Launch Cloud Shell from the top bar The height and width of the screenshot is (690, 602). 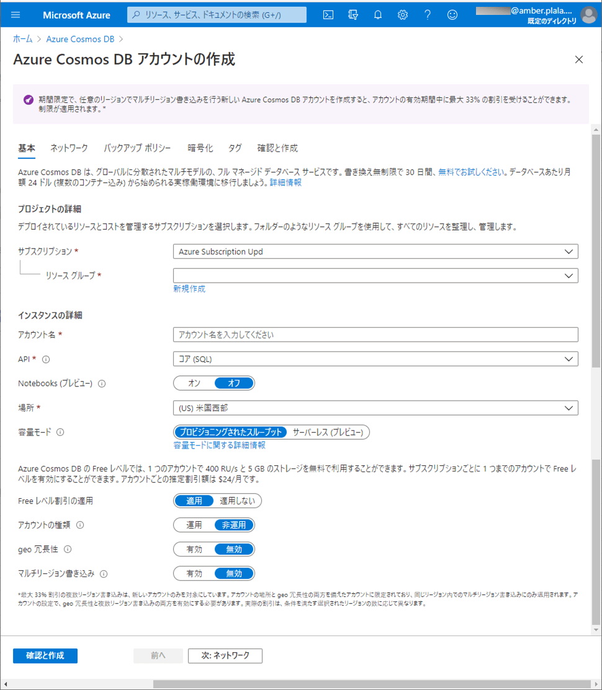328,15
